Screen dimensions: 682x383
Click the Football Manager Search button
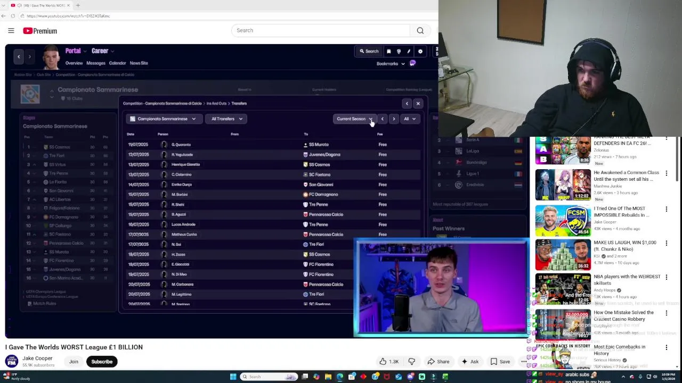[x=369, y=52]
